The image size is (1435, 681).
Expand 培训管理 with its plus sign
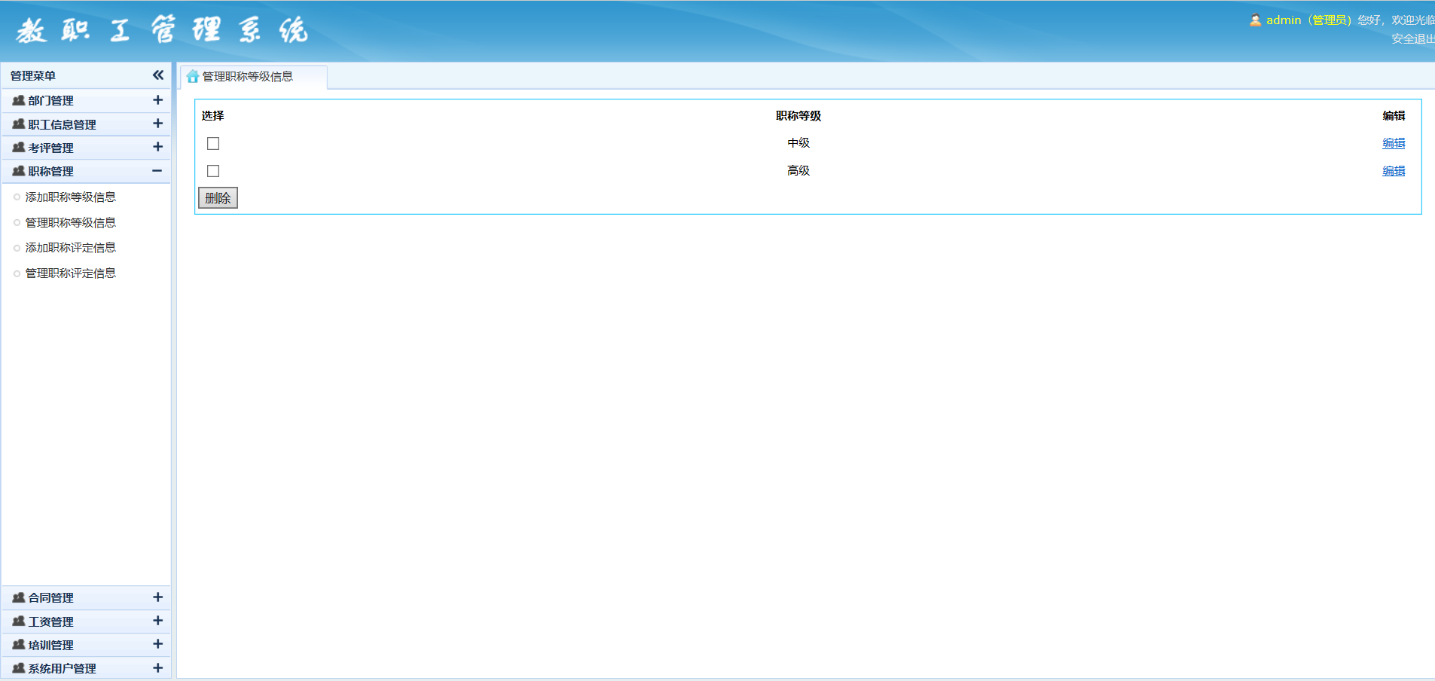pyautogui.click(x=157, y=644)
